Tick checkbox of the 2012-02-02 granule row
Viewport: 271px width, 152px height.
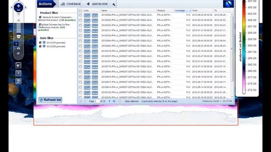click(x=80, y=20)
